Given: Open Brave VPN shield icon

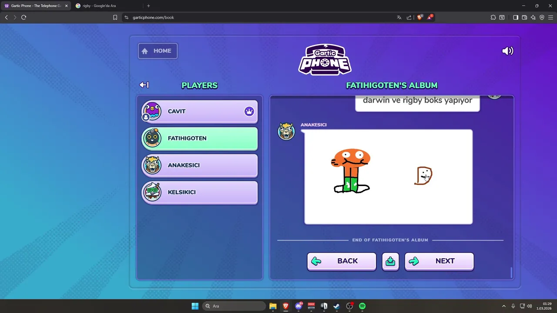Looking at the screenshot, I should 542,17.
